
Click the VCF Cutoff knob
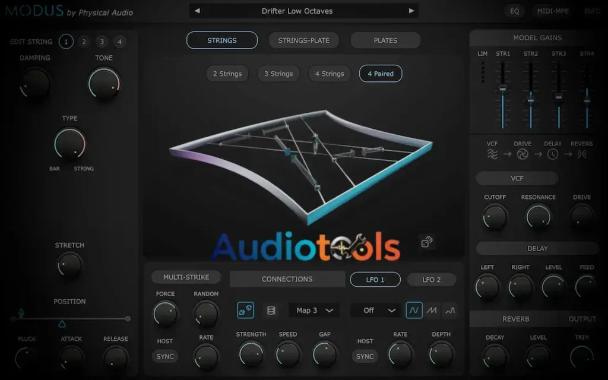point(495,217)
